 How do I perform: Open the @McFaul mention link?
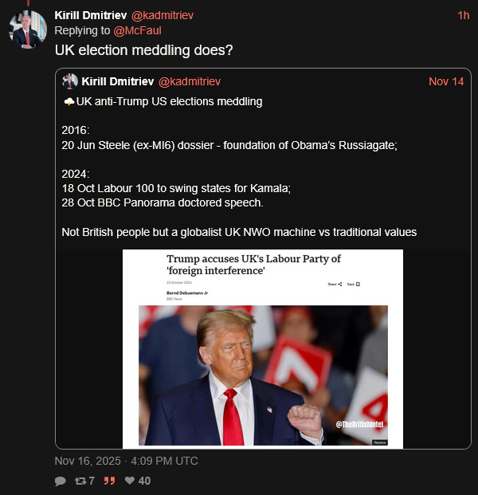pyautogui.click(x=137, y=30)
